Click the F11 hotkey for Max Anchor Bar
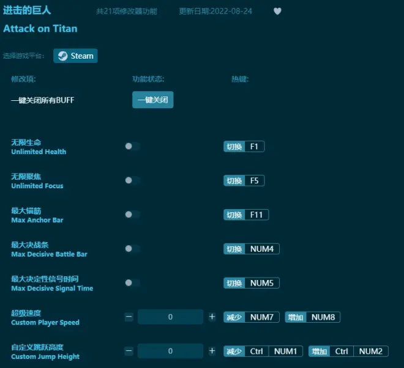This screenshot has height=368, width=404. tap(256, 215)
